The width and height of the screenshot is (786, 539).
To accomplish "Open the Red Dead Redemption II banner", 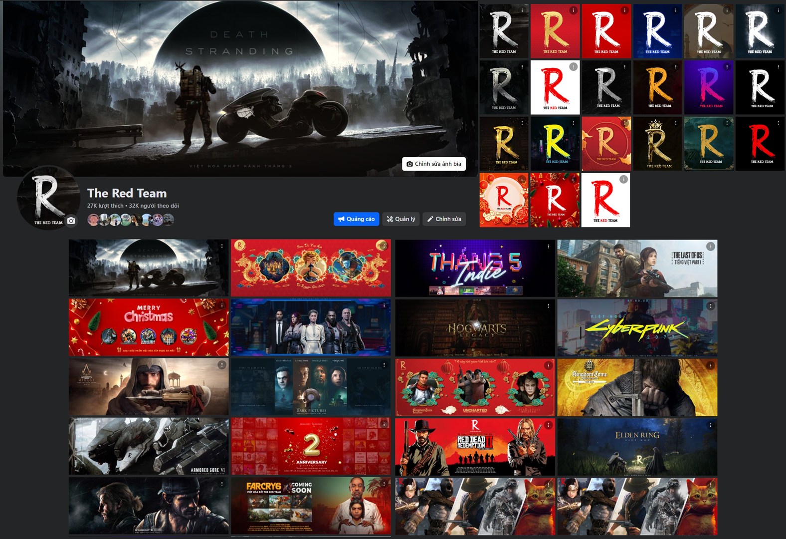I will pos(475,447).
